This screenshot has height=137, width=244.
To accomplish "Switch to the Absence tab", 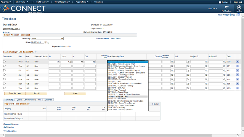I will [48, 100].
